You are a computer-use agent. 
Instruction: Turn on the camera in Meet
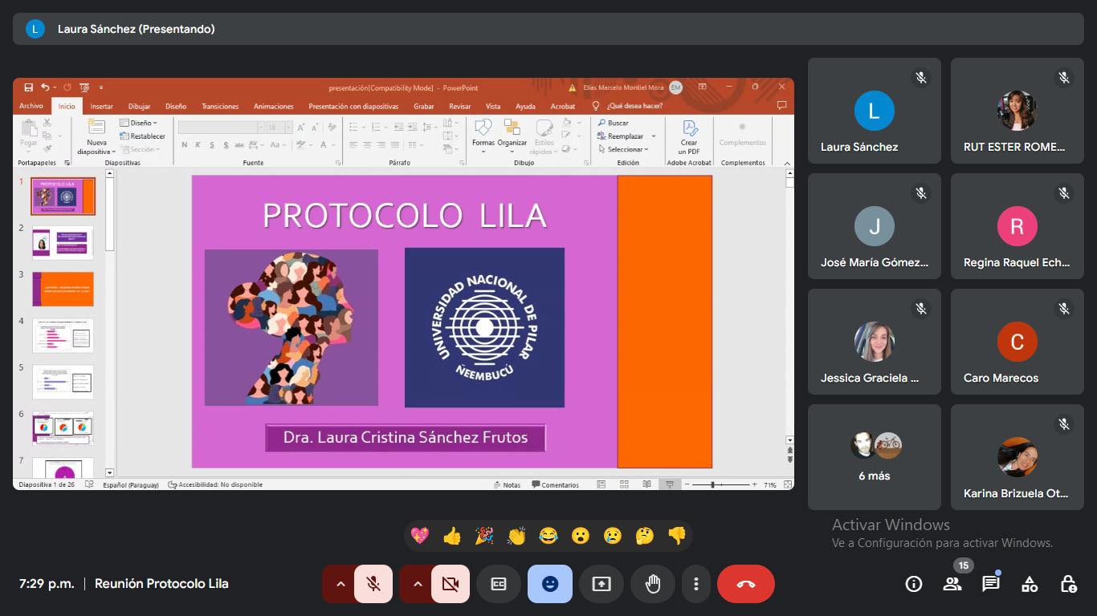click(x=451, y=584)
